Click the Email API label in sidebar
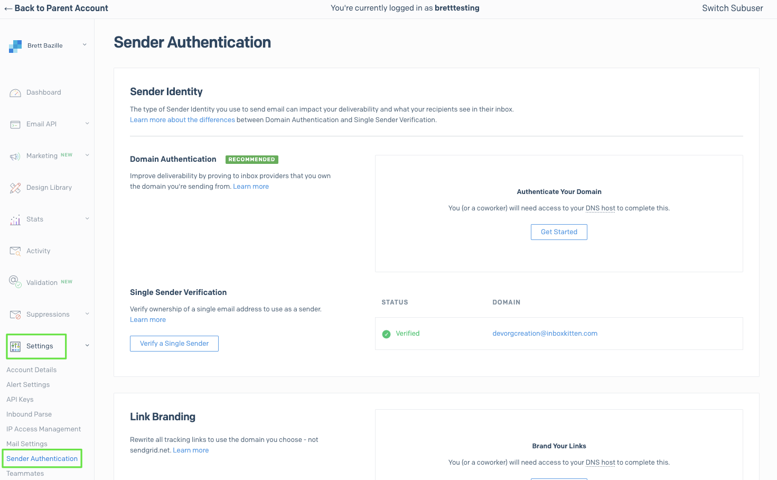777x480 pixels. (41, 124)
